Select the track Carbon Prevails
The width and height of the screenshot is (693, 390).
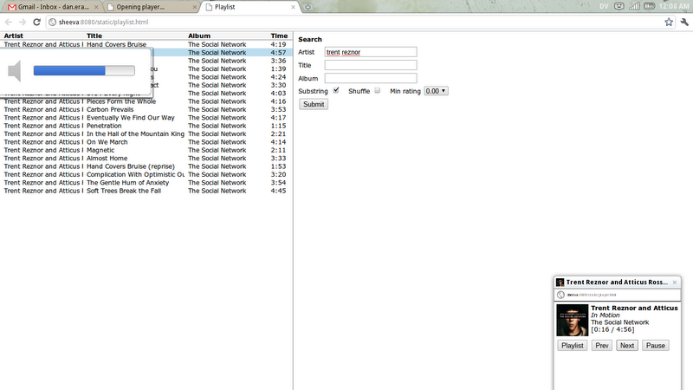[x=110, y=110]
